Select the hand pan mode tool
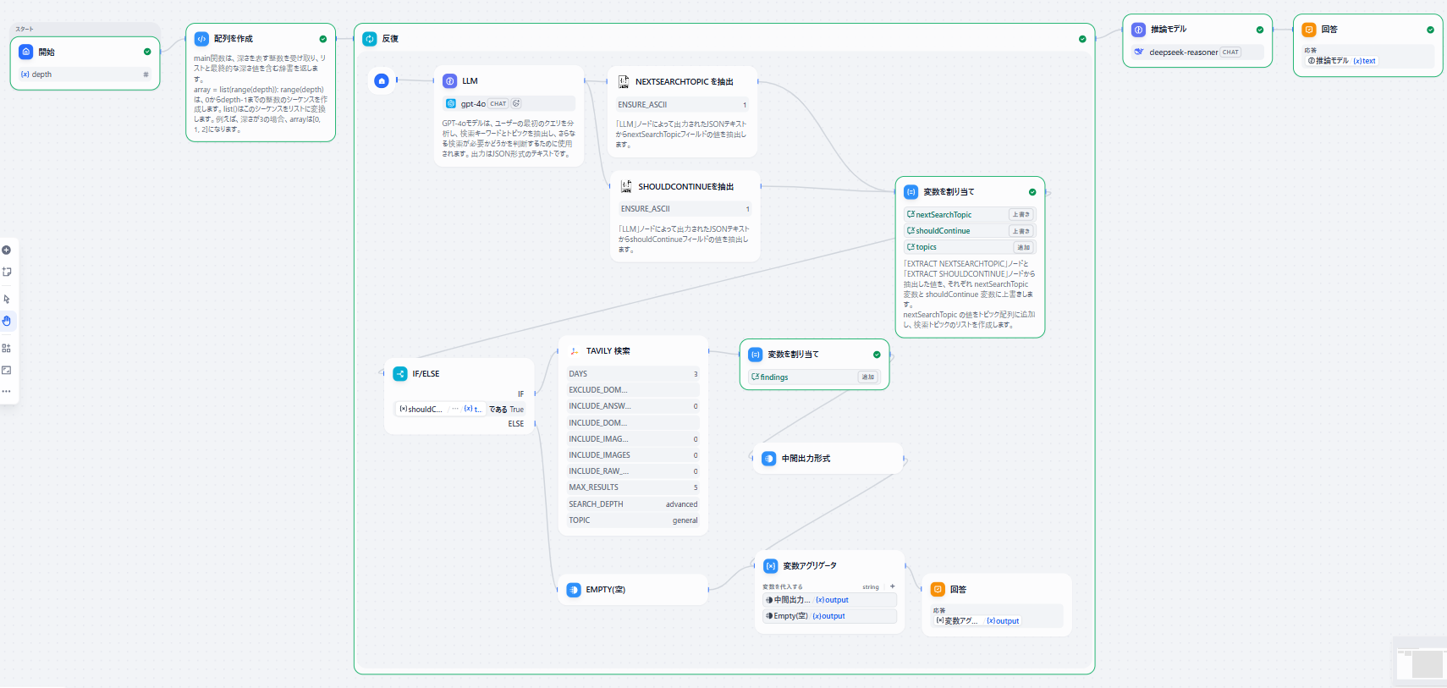 click(x=7, y=321)
